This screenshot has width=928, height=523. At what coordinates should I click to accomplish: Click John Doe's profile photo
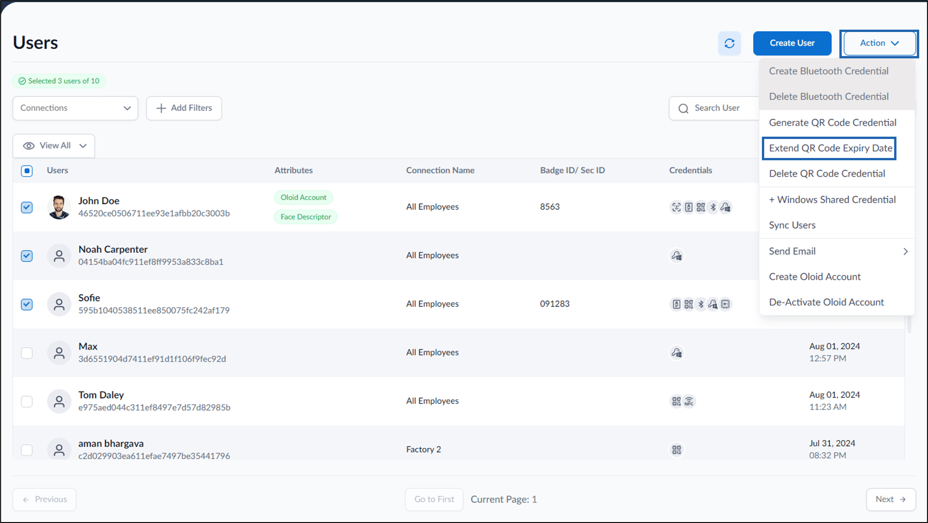tap(59, 207)
